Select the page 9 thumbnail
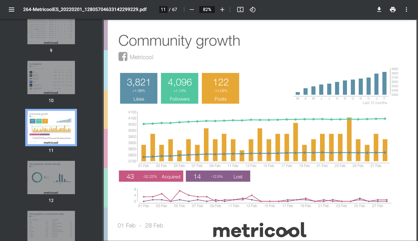418x241 pixels. tap(51, 31)
